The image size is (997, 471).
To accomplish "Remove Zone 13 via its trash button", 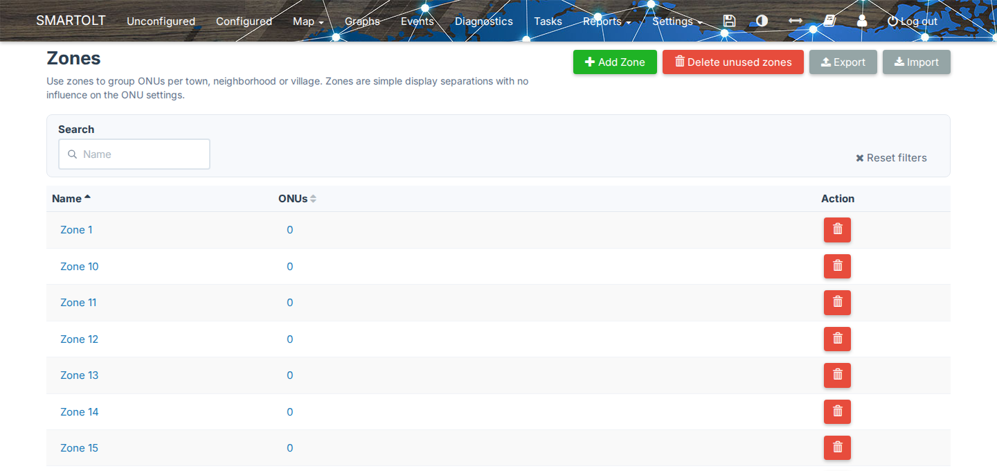I will [837, 375].
